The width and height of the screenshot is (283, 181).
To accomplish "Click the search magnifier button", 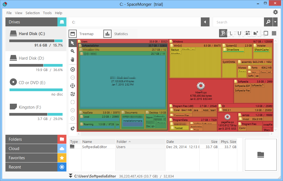I will pyautogui.click(x=268, y=22).
